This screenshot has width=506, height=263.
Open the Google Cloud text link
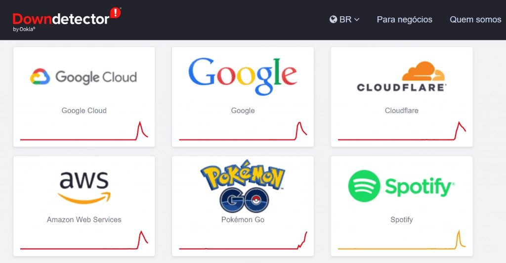pos(84,111)
